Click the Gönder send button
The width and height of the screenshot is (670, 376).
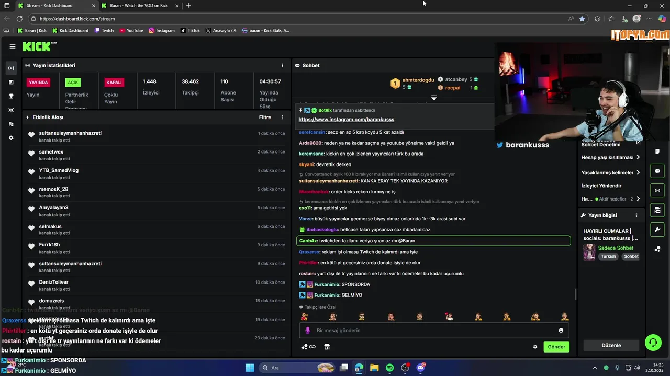(x=556, y=347)
